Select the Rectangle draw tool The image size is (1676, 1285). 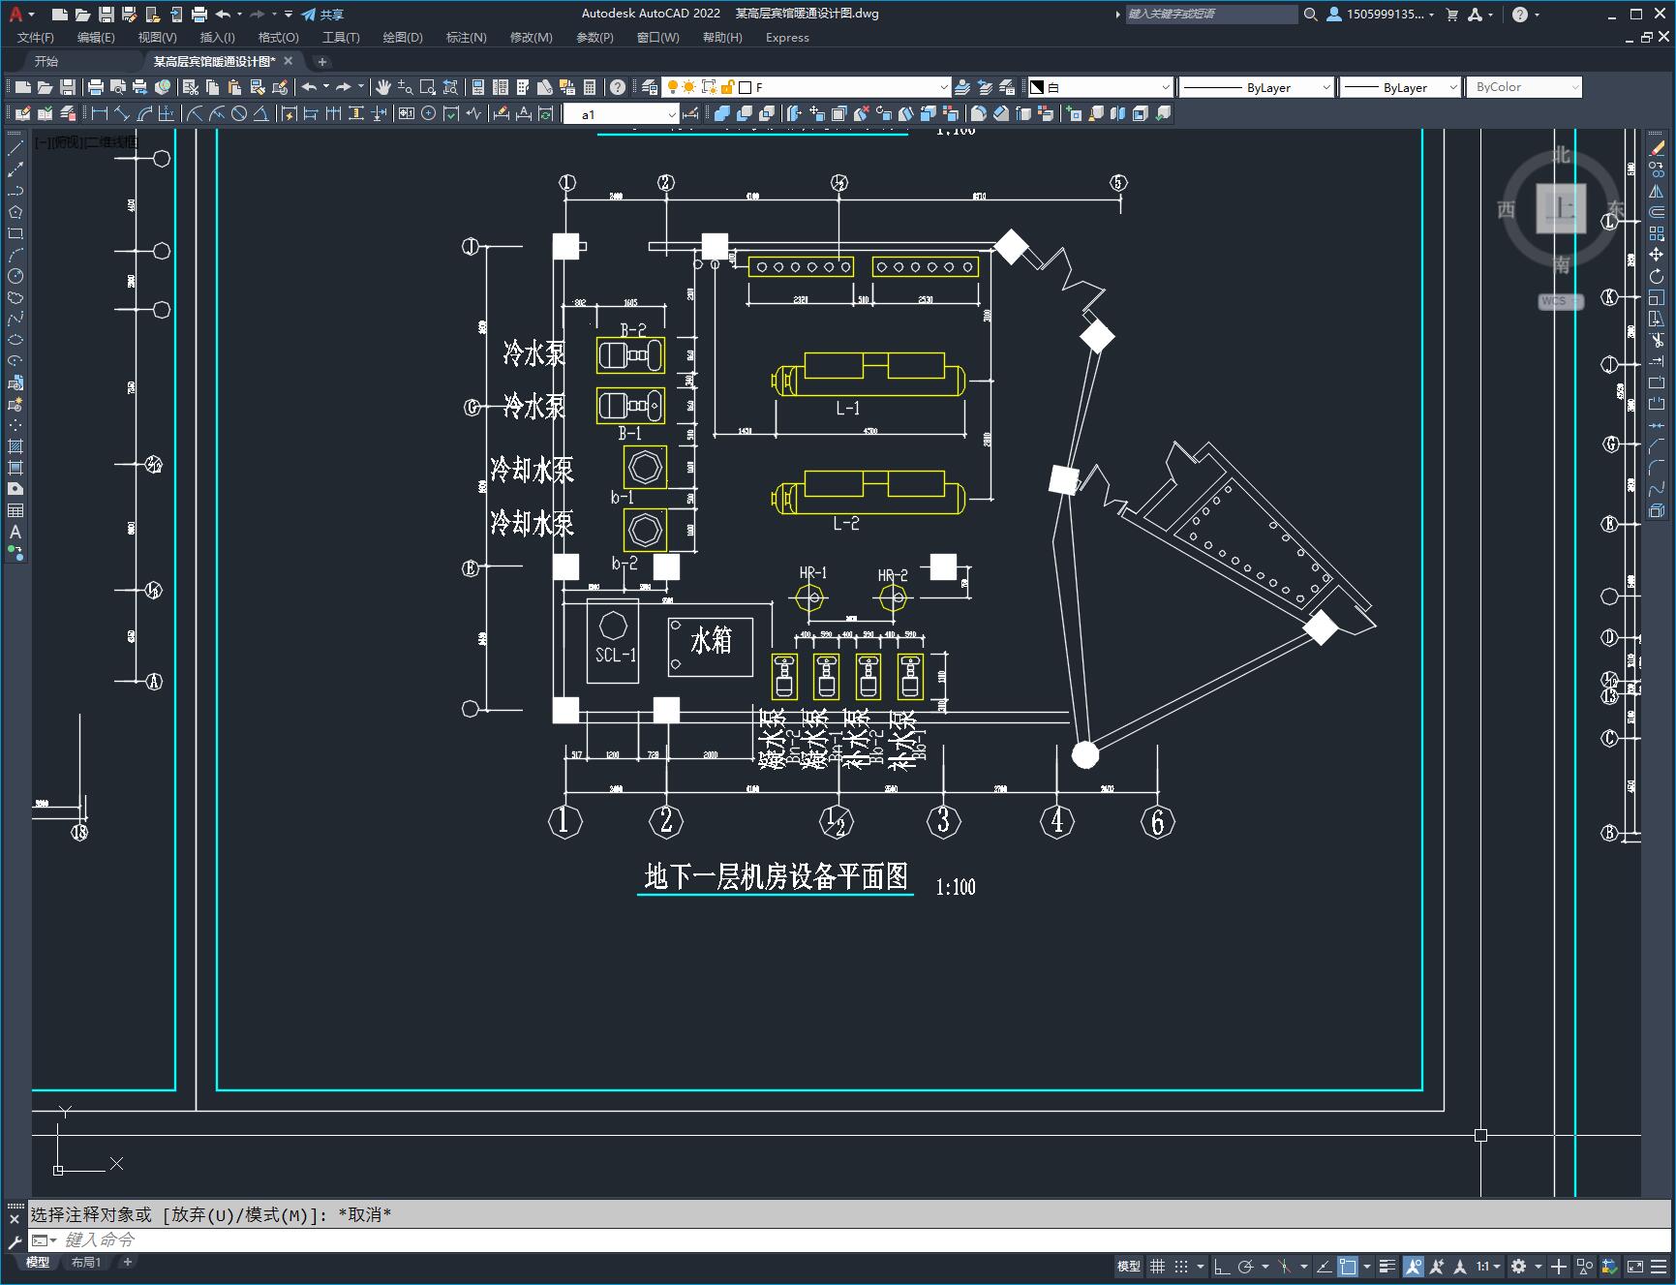click(15, 233)
